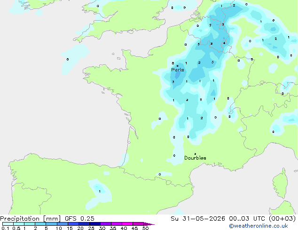Click the above-50 mm legend arrow tip
298x230 pixels.
pos(149,224)
